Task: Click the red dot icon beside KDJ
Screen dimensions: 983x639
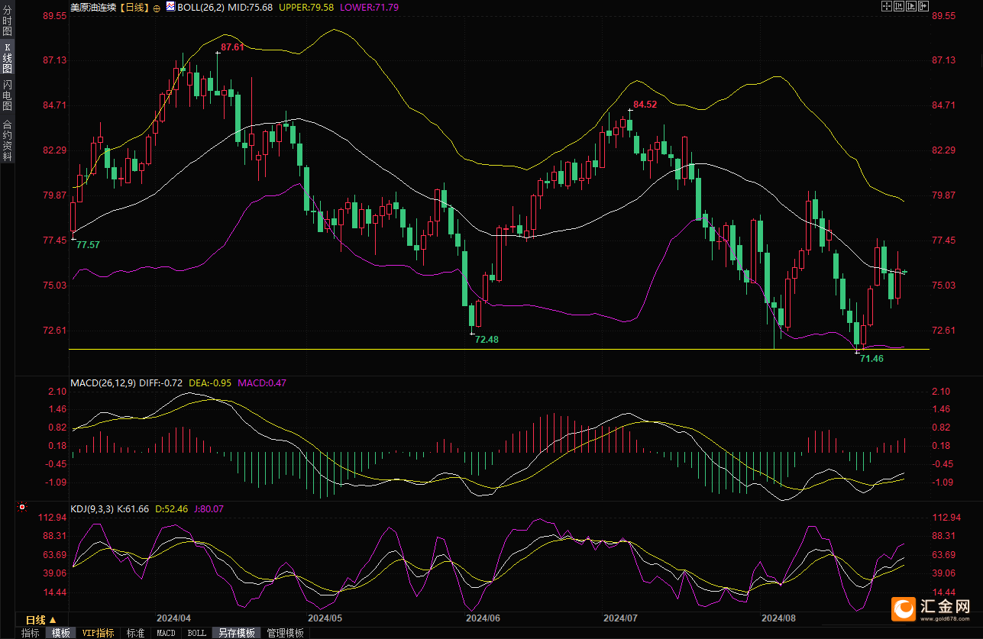Action: pos(21,507)
